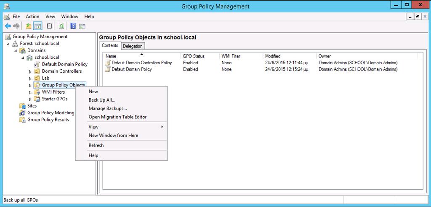Open Help via blue question mark icon
431x207 pixels.
click(x=73, y=26)
